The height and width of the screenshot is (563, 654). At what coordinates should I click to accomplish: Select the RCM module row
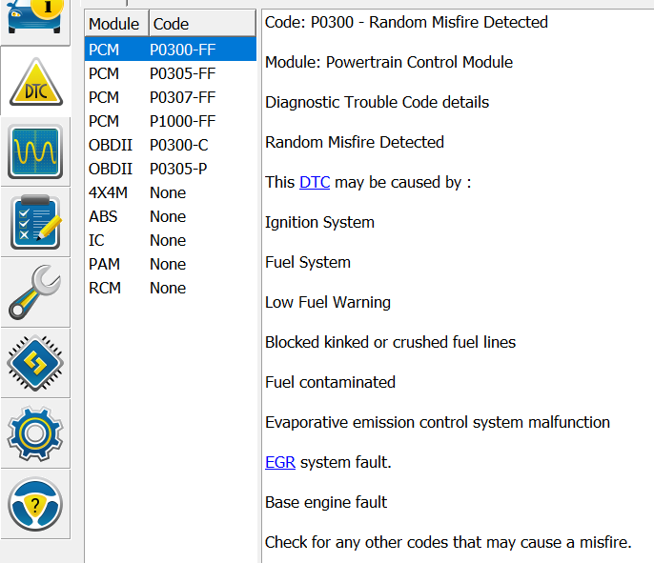click(x=170, y=288)
